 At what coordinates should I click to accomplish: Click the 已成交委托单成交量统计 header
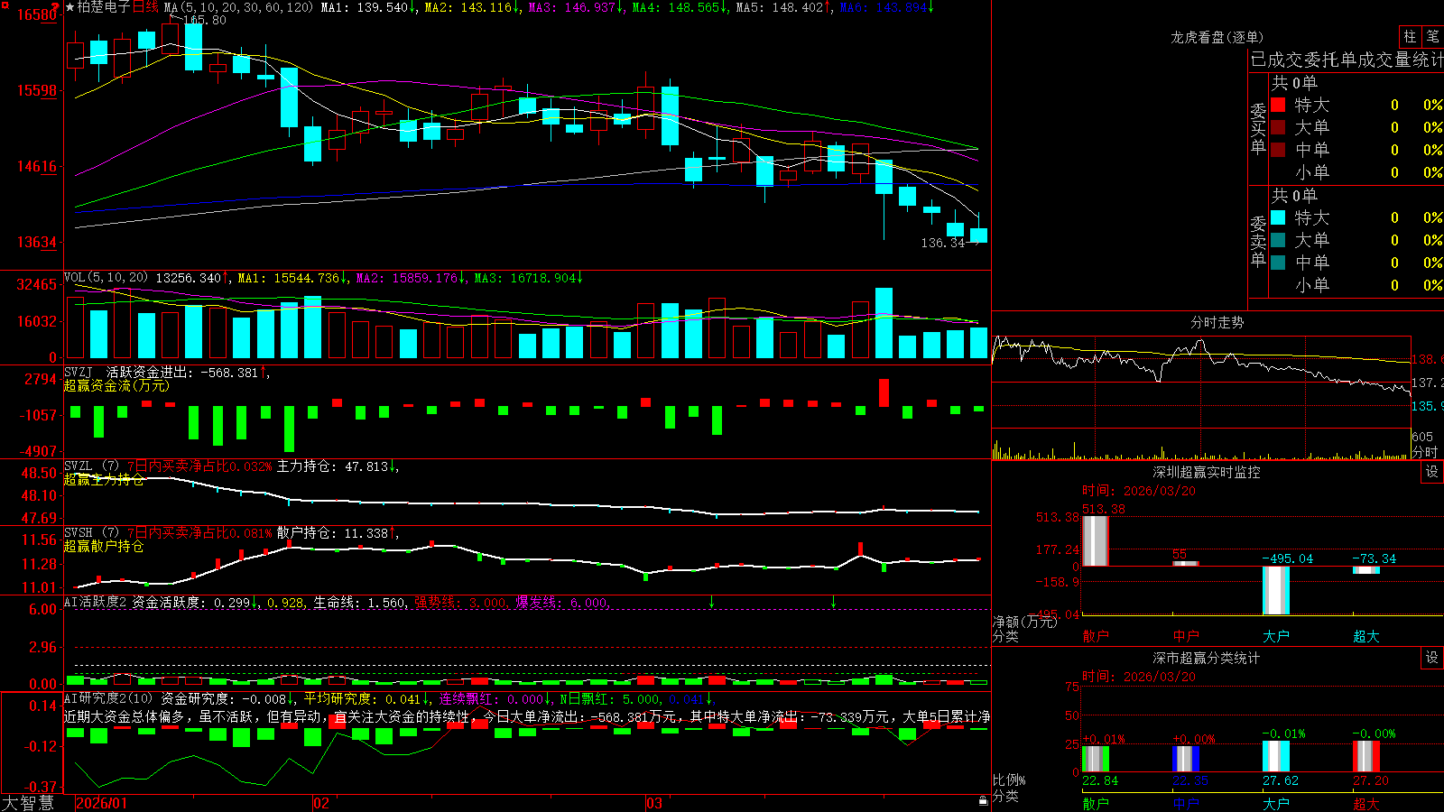click(1347, 60)
